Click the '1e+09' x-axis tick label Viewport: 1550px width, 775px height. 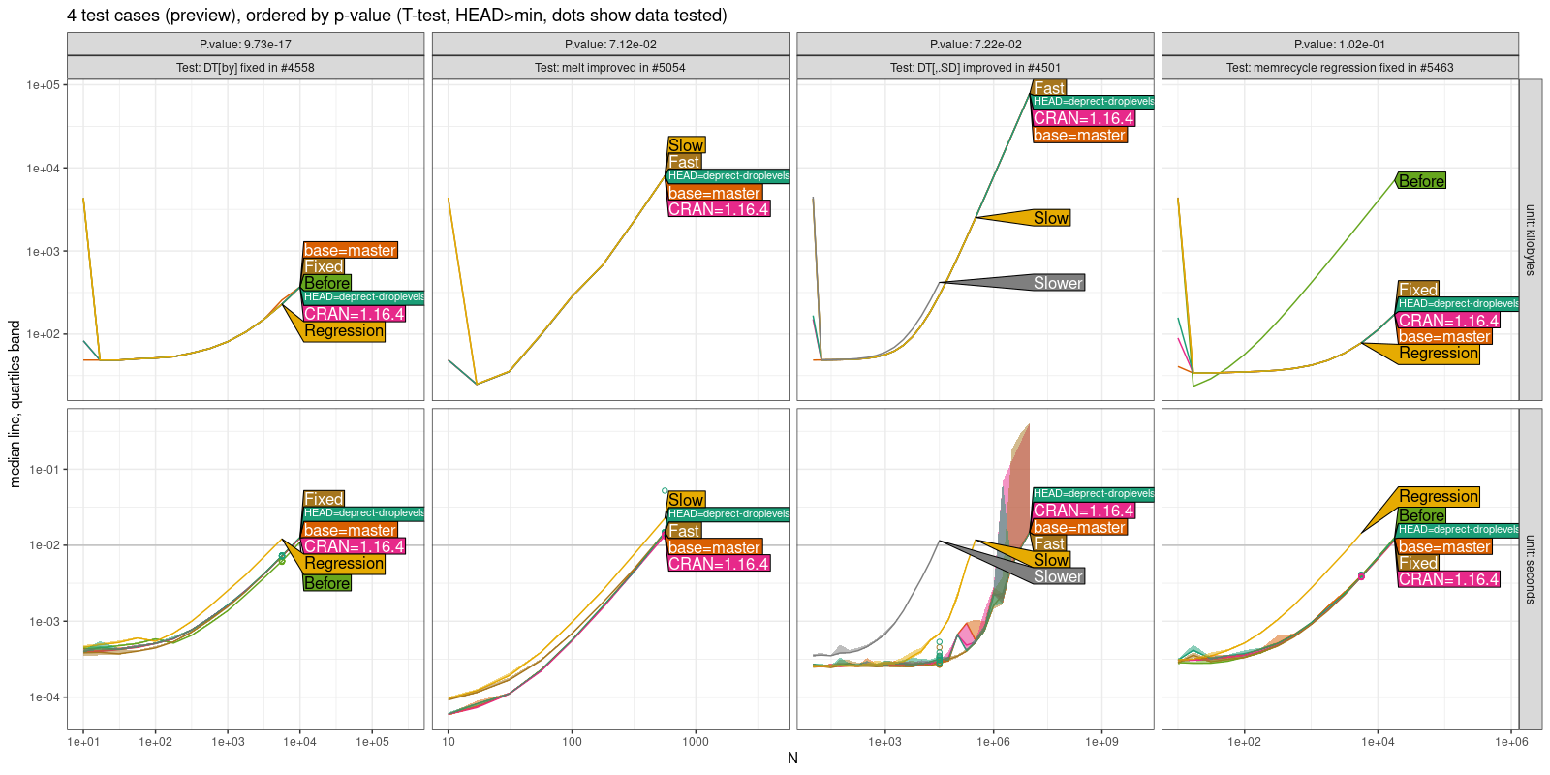tap(1101, 742)
